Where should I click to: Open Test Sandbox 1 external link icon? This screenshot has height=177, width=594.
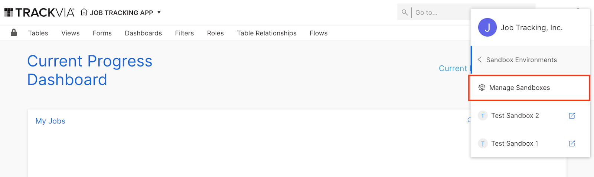[572, 143]
